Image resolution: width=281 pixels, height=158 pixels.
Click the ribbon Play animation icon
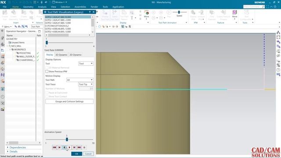pos(169,14)
